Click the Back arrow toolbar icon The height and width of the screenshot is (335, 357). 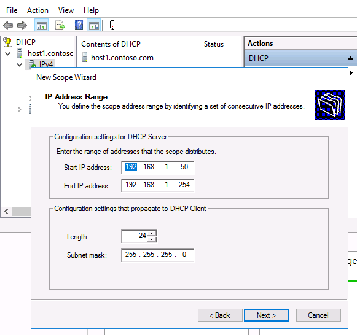tap(8, 25)
